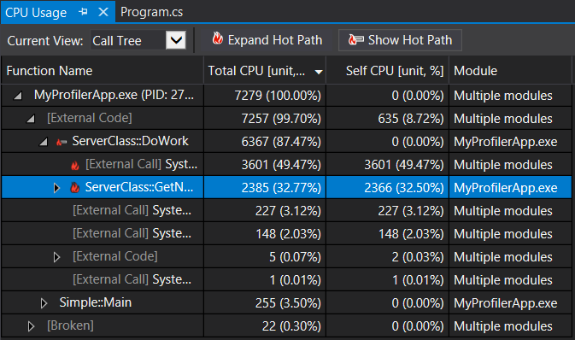
Task: Expand the 5 (0.07%) [External Code] node
Action: [x=56, y=257]
